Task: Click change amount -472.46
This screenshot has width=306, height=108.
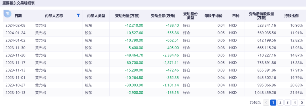Action: [172, 70]
